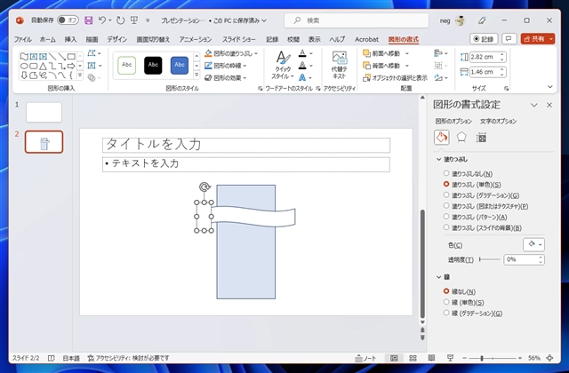Select 線 (グラデーション) radio option

click(446, 313)
